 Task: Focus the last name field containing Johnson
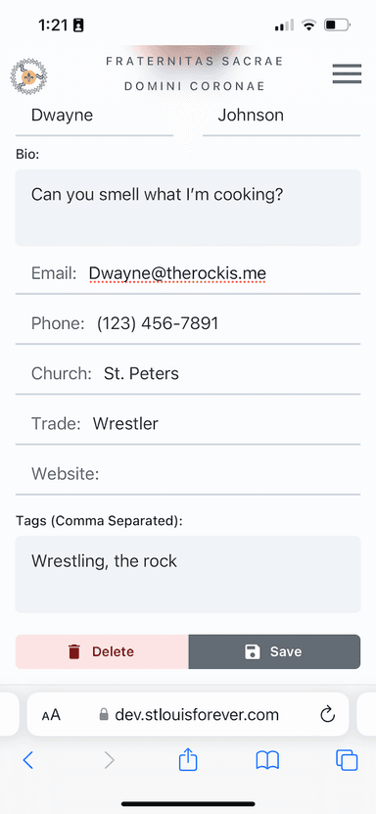click(x=281, y=116)
